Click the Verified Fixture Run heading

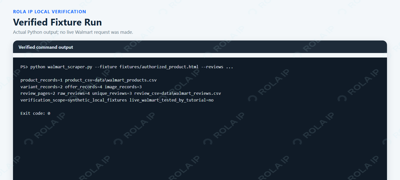click(x=57, y=22)
